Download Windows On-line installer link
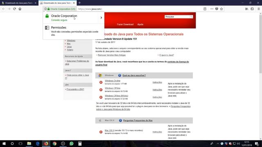Image resolution: width=262 pixels, height=147 pixels. coord(113,81)
